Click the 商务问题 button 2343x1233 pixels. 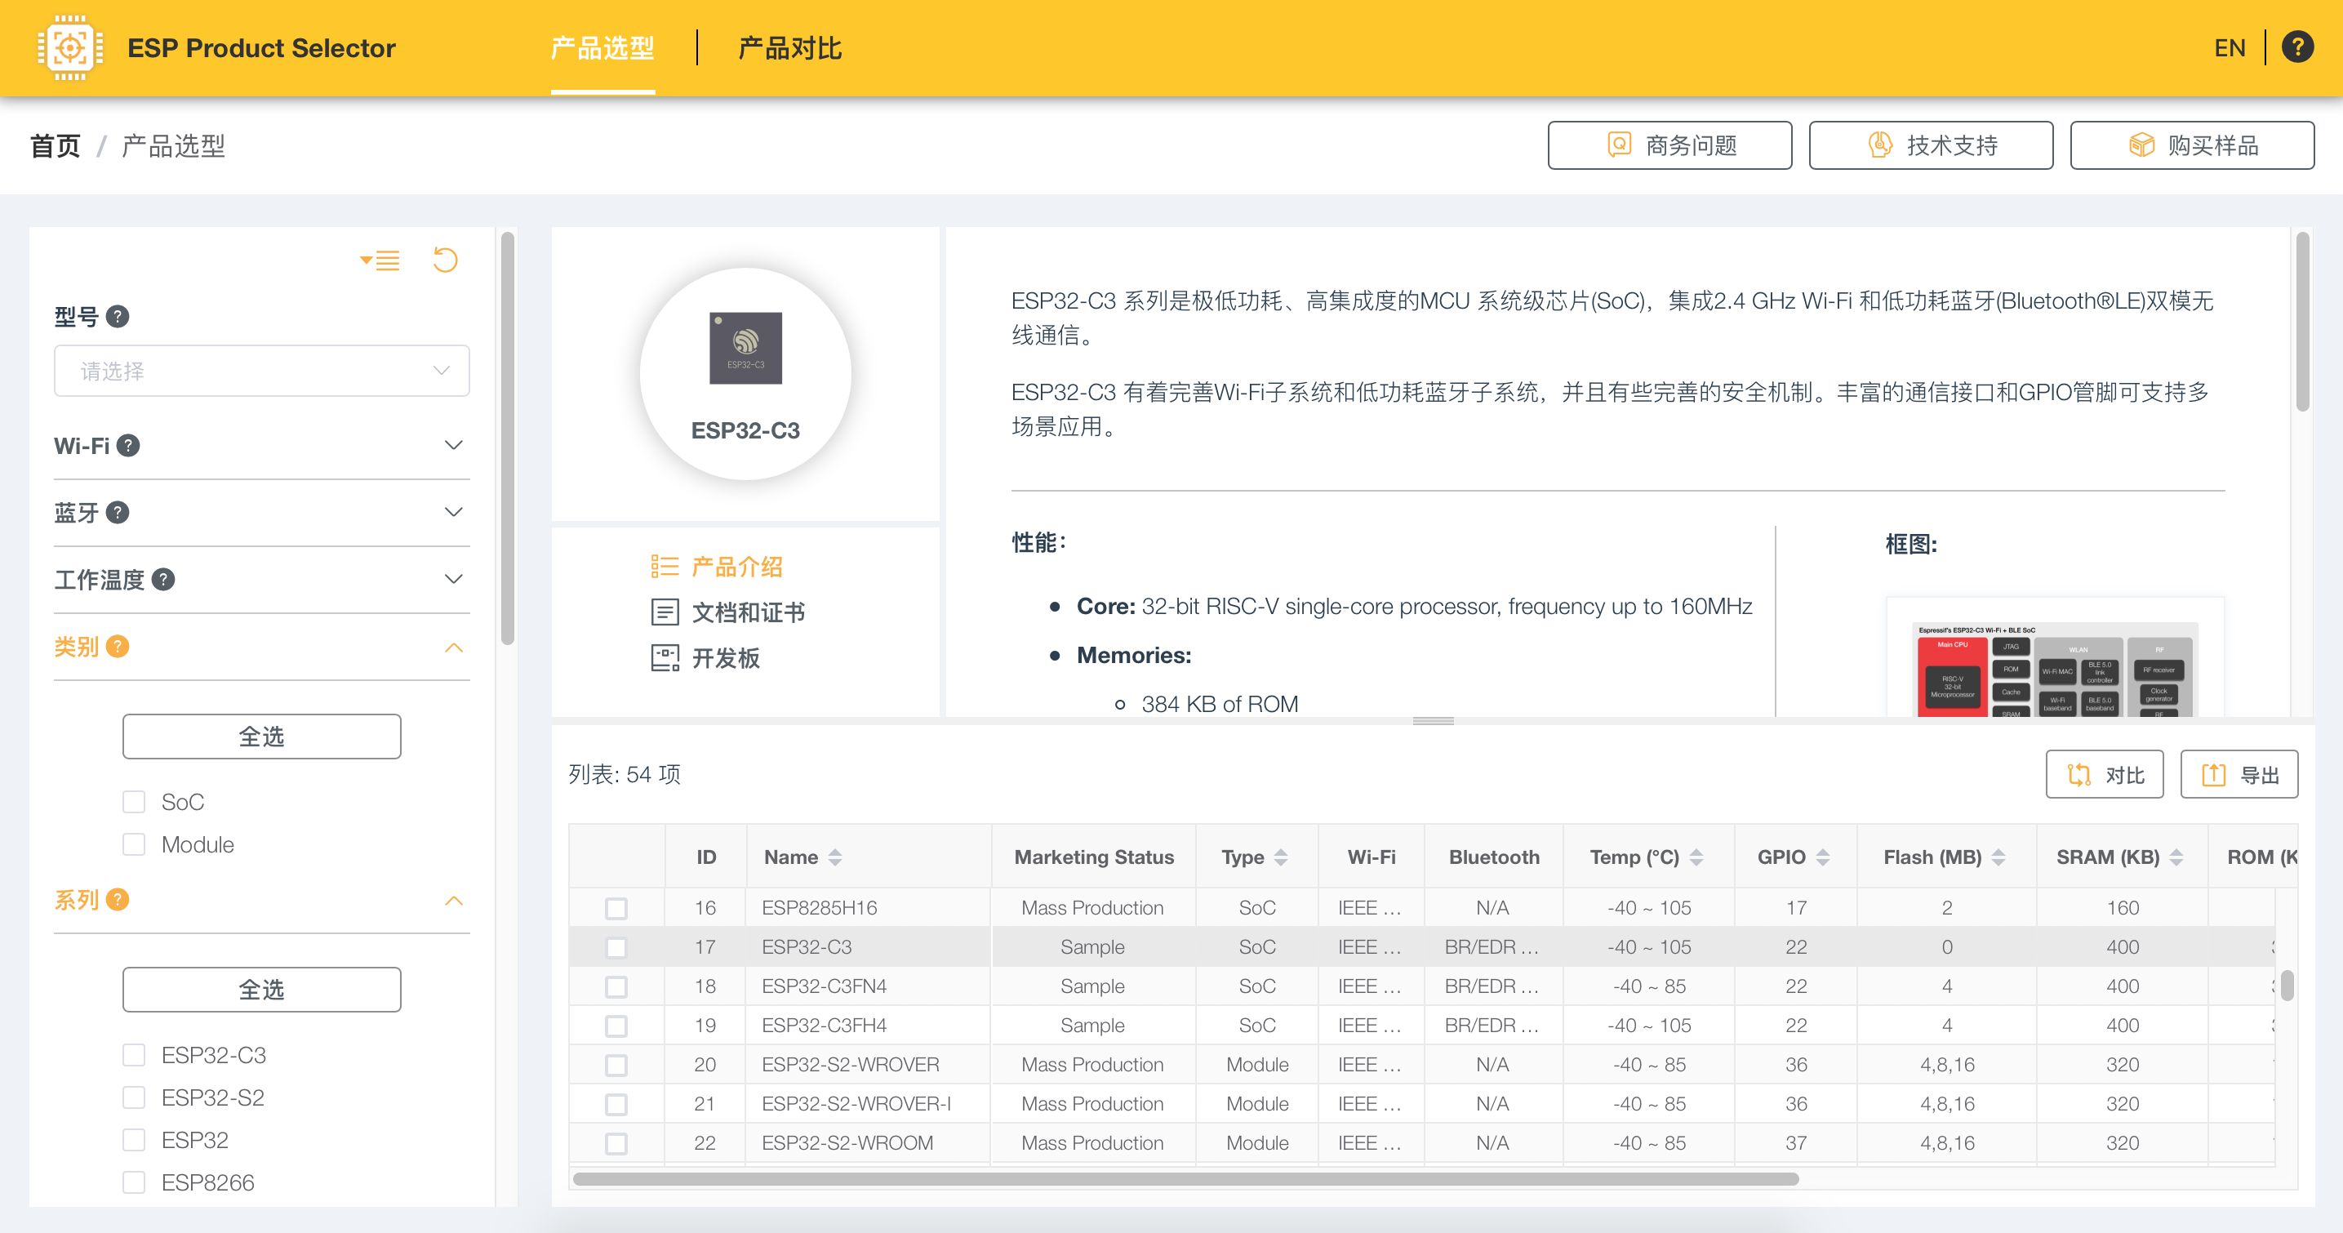tap(1670, 145)
